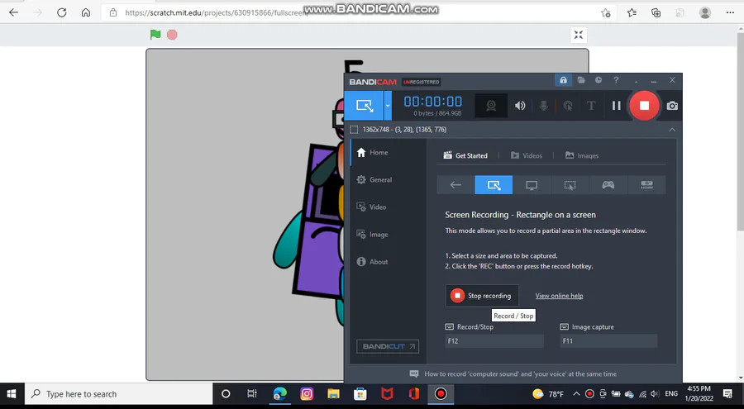This screenshot has width=744, height=409.
Task: Click how to record computer sound tip
Action: point(520,374)
